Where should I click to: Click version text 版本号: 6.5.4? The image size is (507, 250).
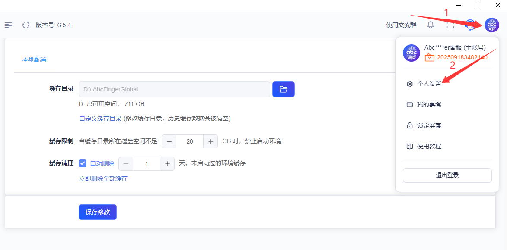53,25
